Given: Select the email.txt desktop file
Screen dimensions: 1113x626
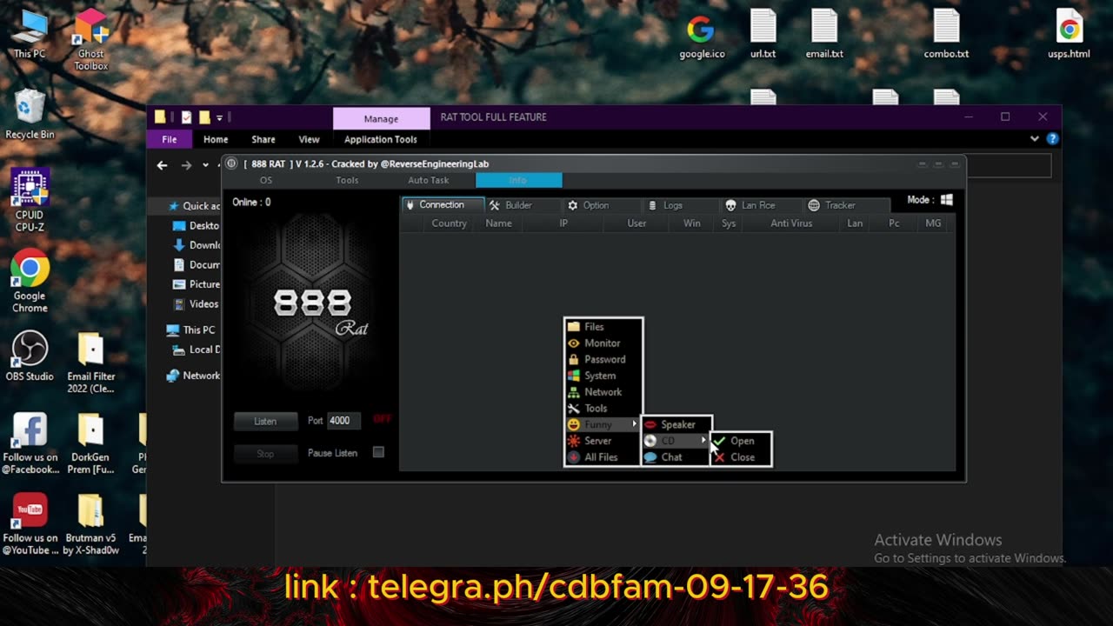Looking at the screenshot, I should (x=824, y=35).
